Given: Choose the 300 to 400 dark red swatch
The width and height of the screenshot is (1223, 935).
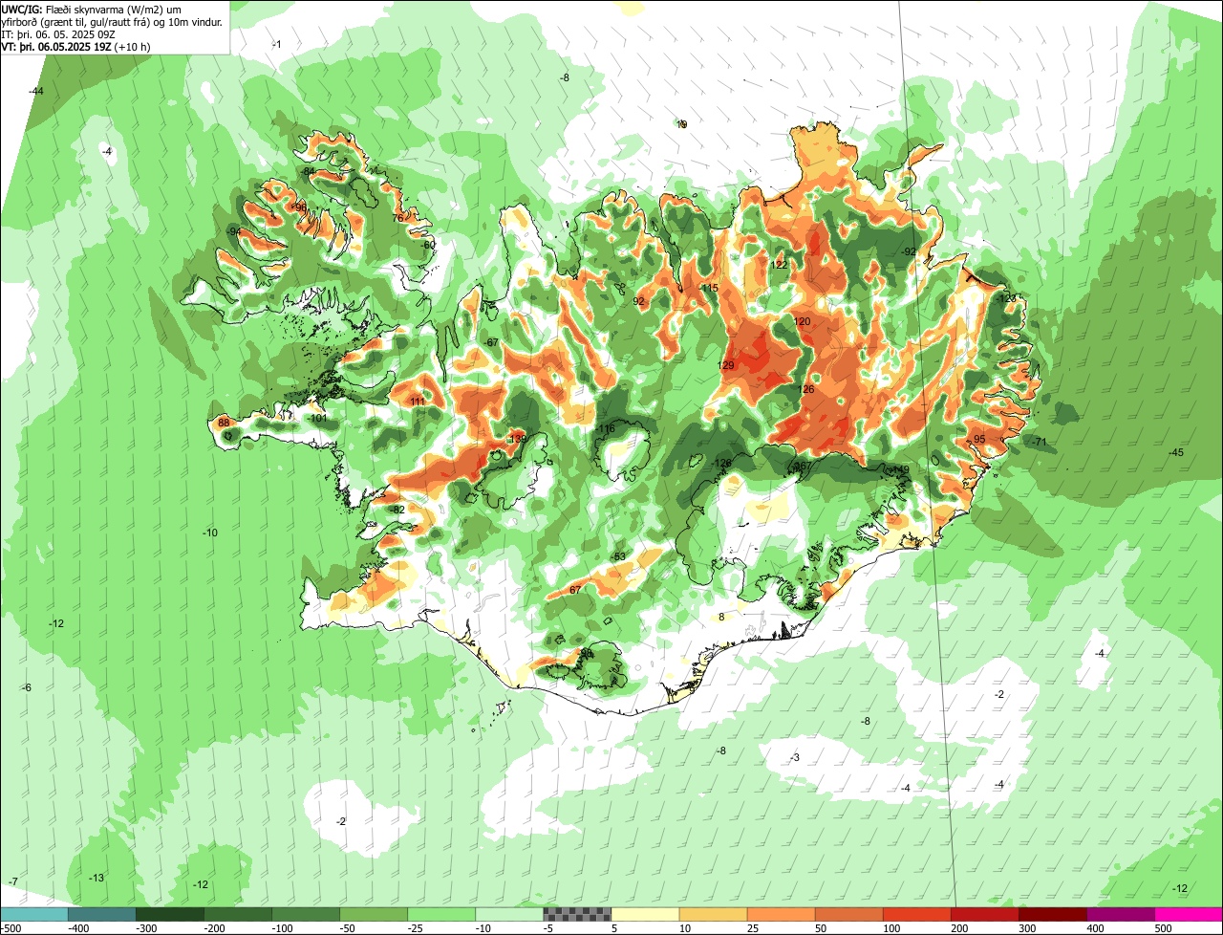Looking at the screenshot, I should click(x=1052, y=915).
